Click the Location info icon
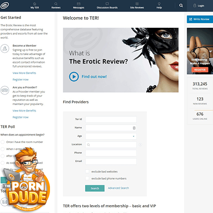The image size is (213, 213). pos(140,144)
